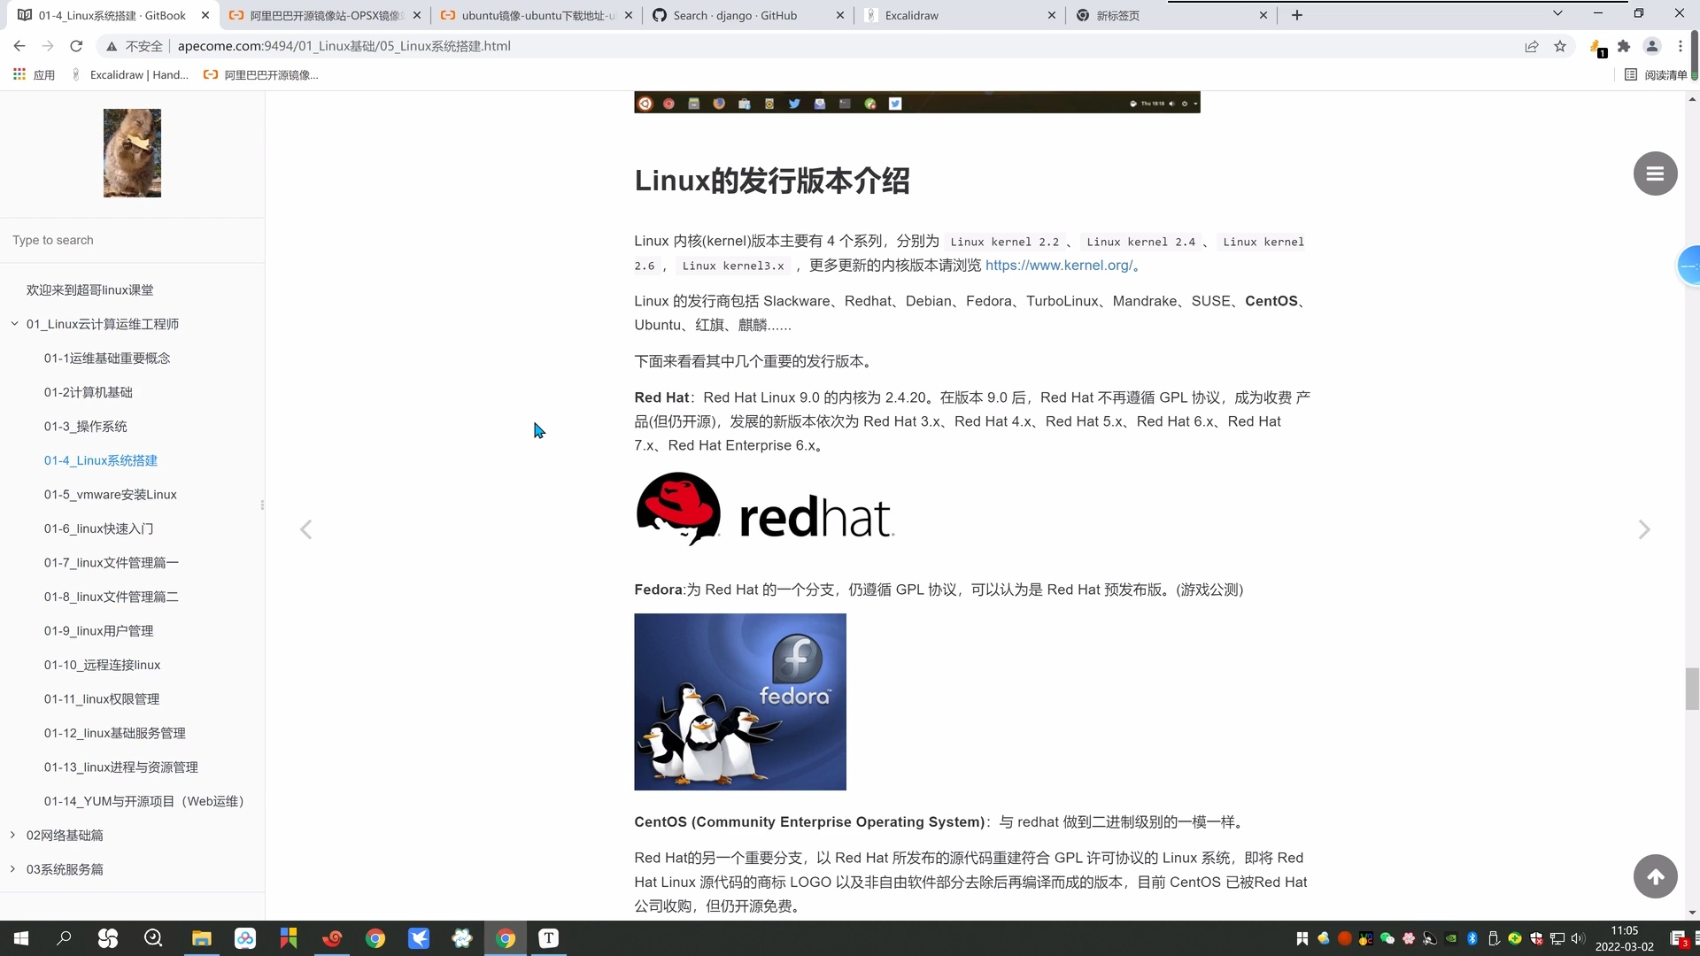
Task: Open the GitBook hamburger menu
Action: [1654, 173]
